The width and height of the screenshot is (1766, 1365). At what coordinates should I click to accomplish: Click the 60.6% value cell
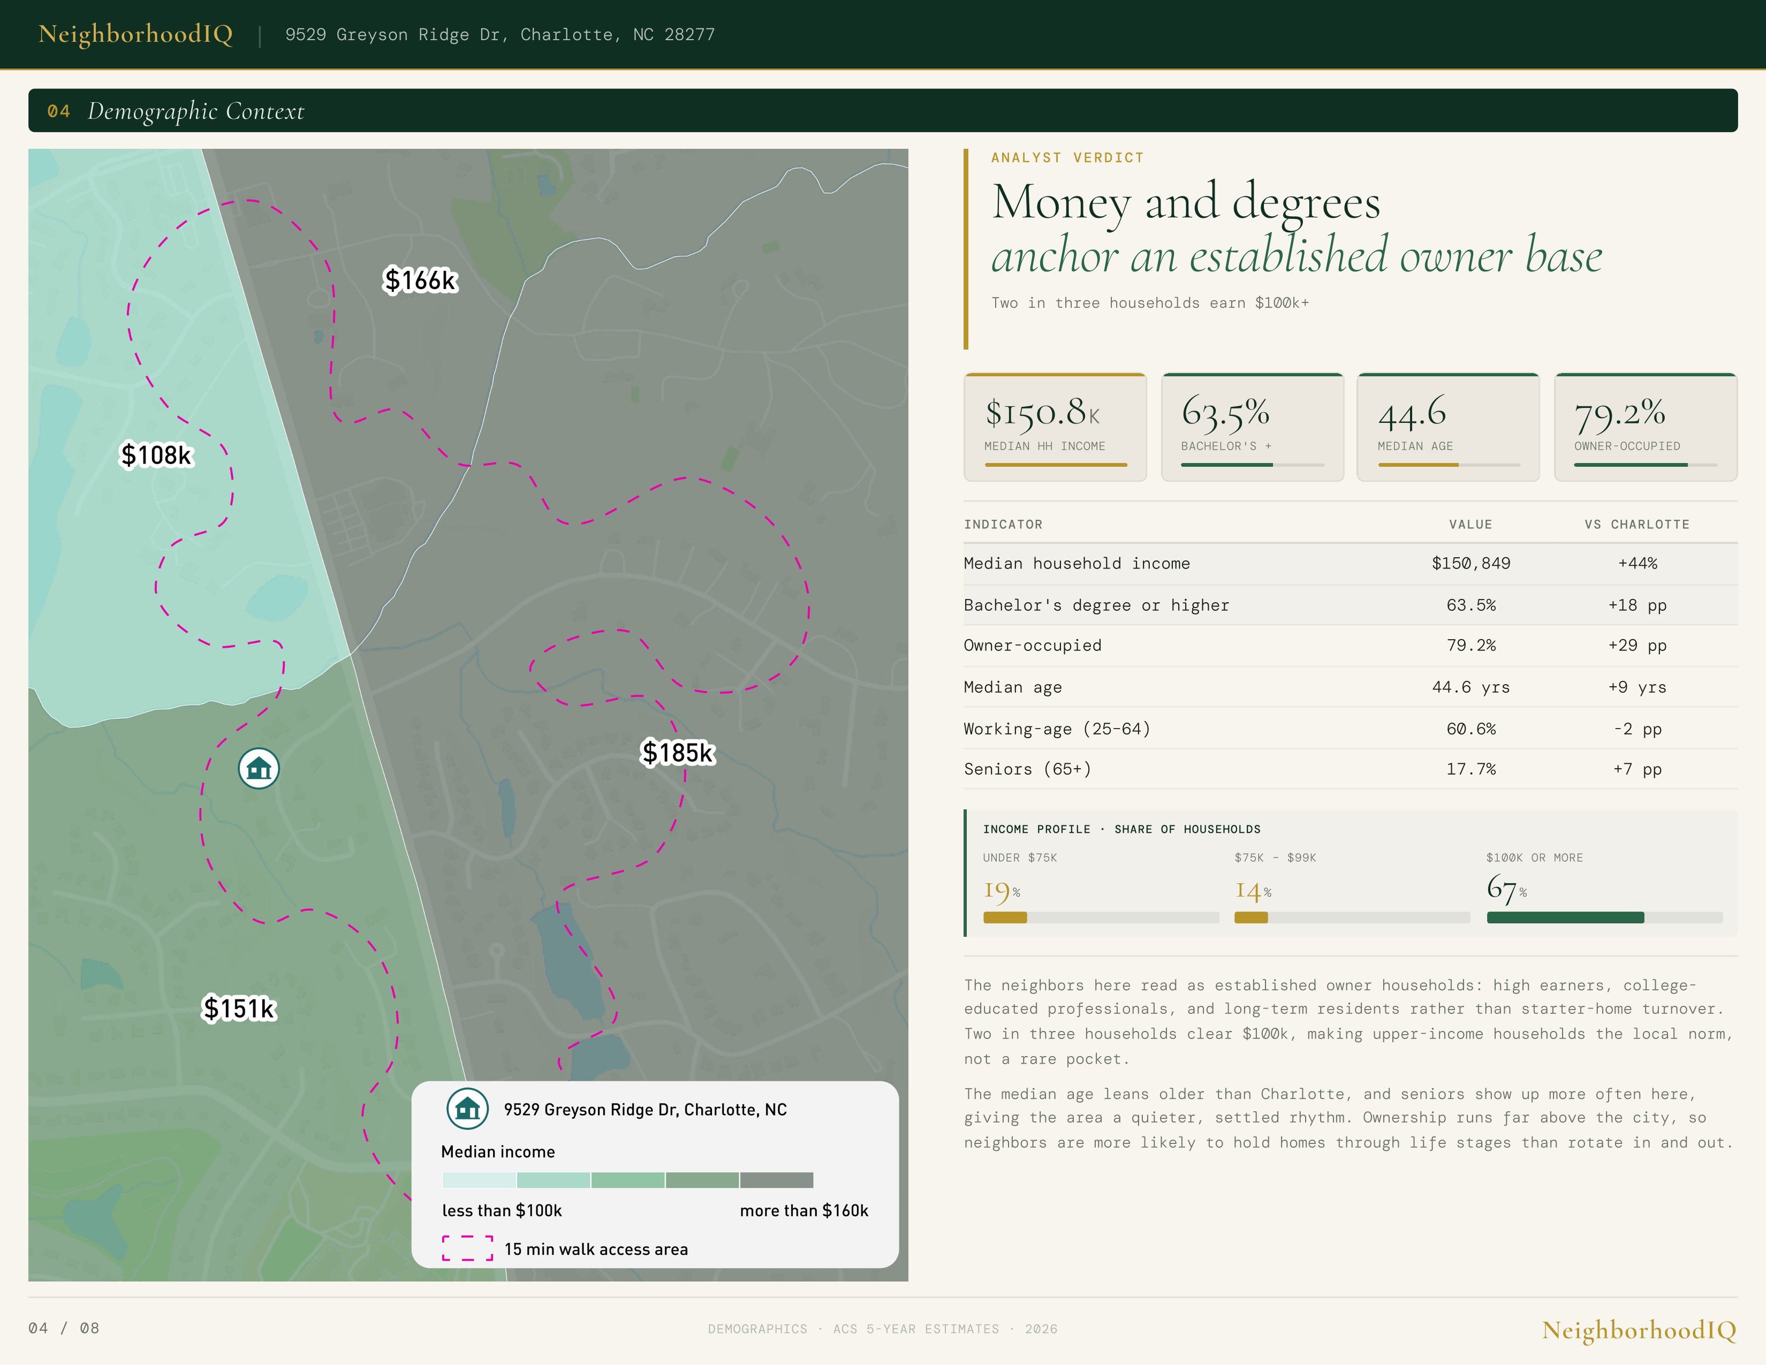pyautogui.click(x=1471, y=730)
